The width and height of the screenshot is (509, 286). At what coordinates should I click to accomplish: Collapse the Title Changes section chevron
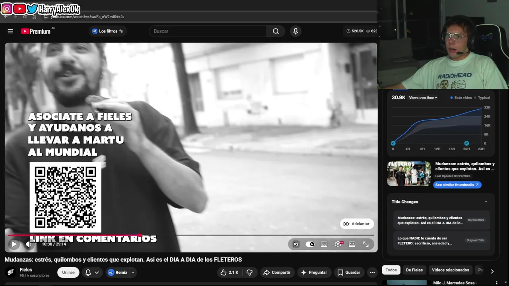point(486,202)
